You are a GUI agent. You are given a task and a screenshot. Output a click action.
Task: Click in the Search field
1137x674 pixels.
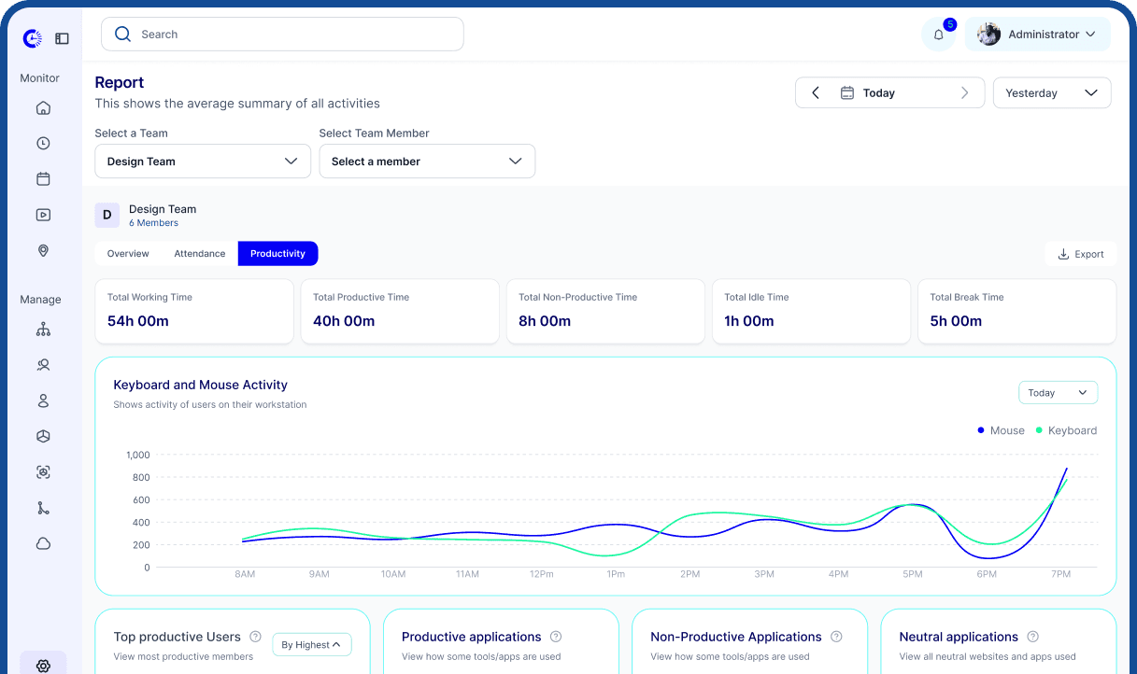[x=282, y=35]
